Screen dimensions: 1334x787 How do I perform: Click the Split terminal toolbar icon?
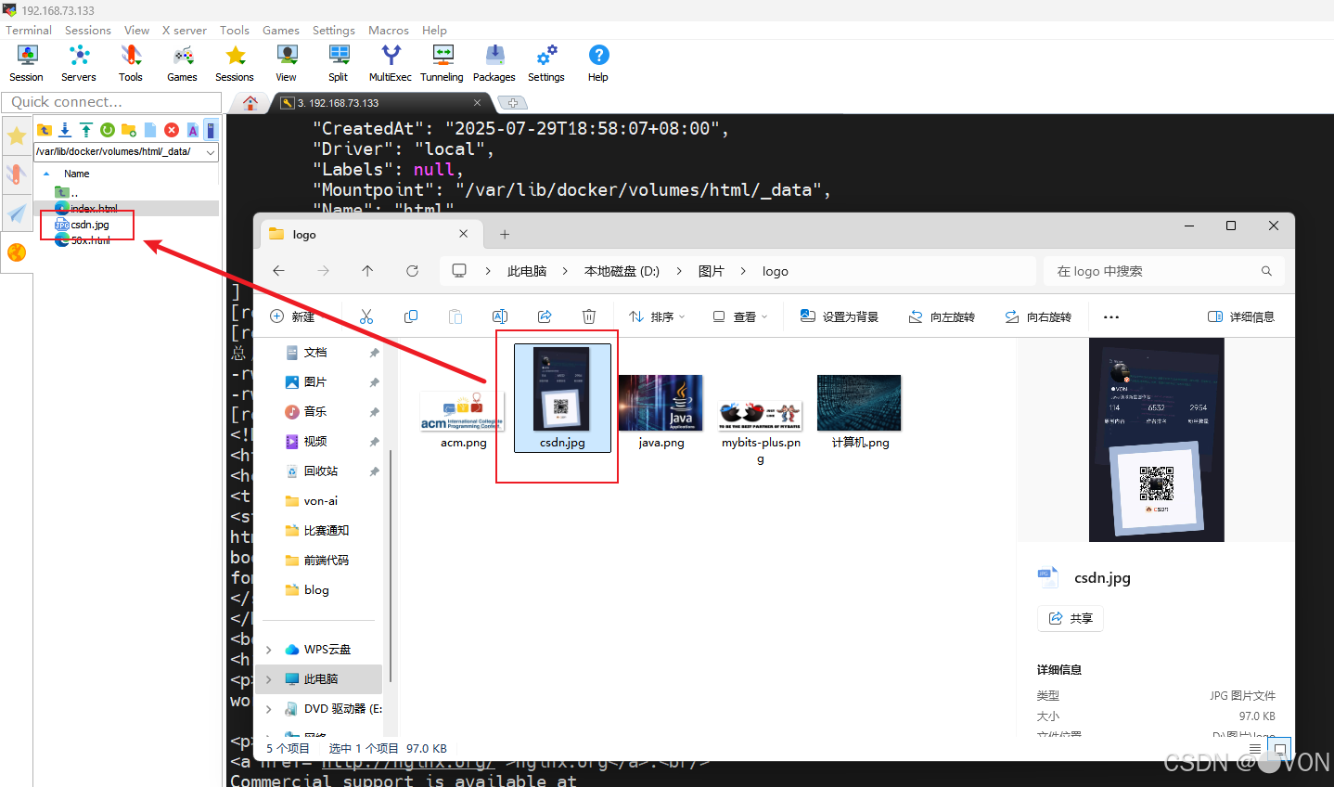tap(339, 64)
